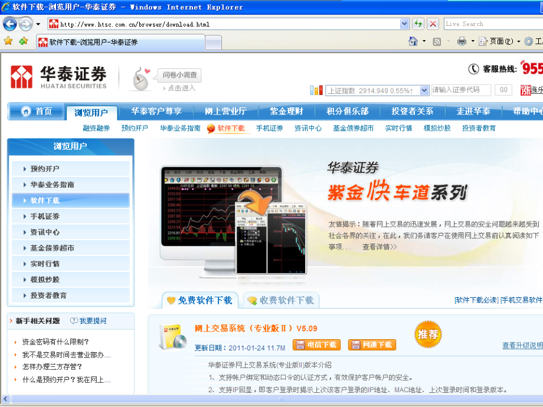Open a new blank browser tab
Viewport: 543px width, 407px height.
pos(213,43)
